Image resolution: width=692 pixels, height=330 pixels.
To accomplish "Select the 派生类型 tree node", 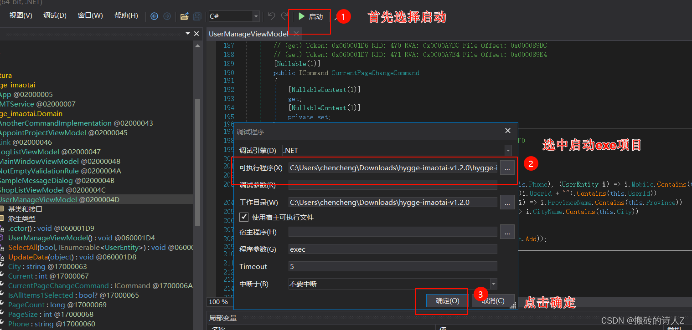I will tap(21, 219).
